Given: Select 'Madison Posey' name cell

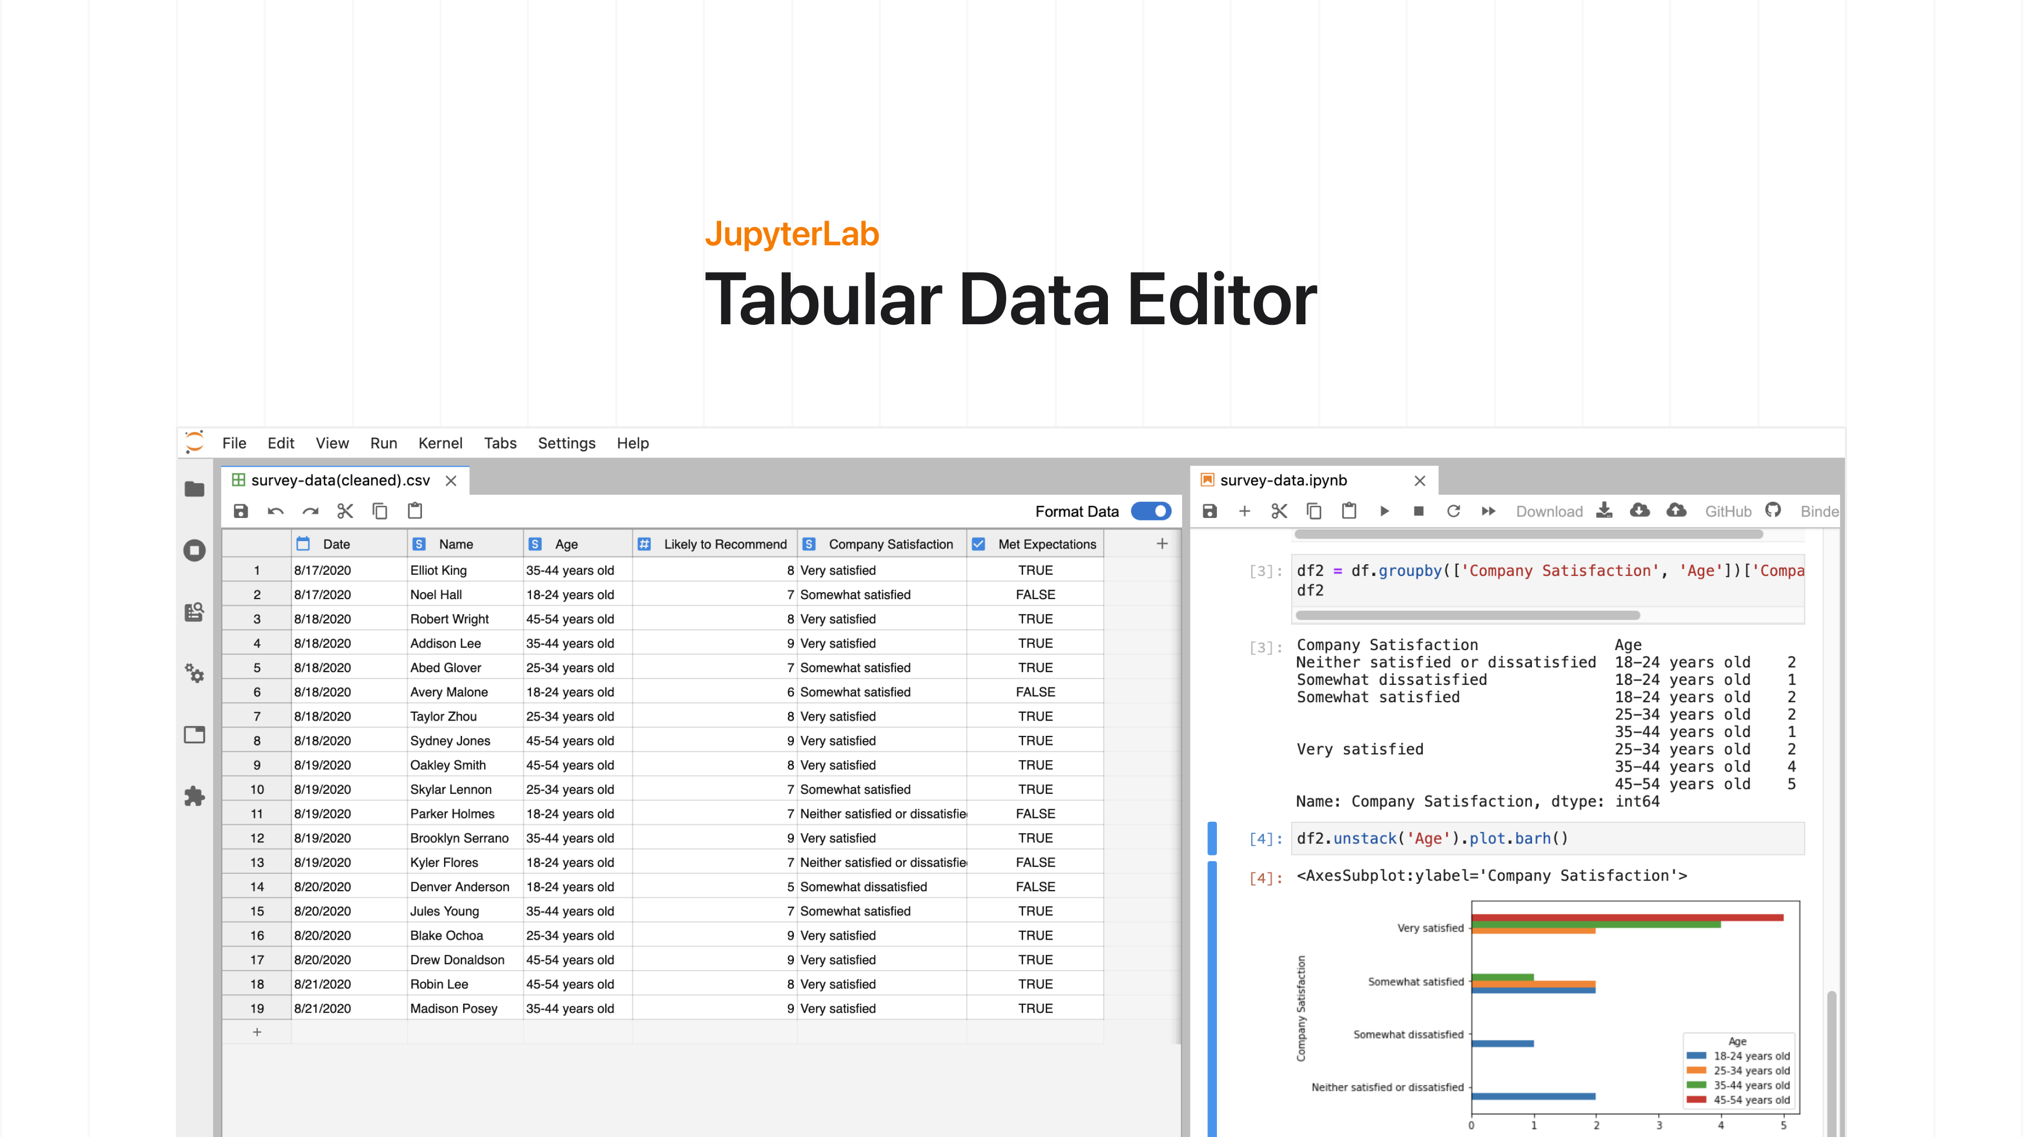Looking at the screenshot, I should tap(465, 1009).
